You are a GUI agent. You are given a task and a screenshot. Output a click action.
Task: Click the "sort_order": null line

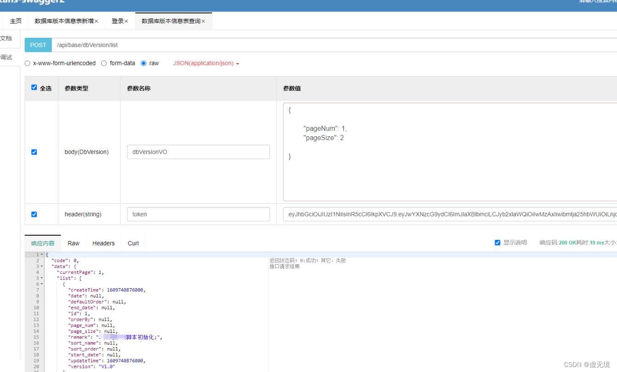pos(94,349)
